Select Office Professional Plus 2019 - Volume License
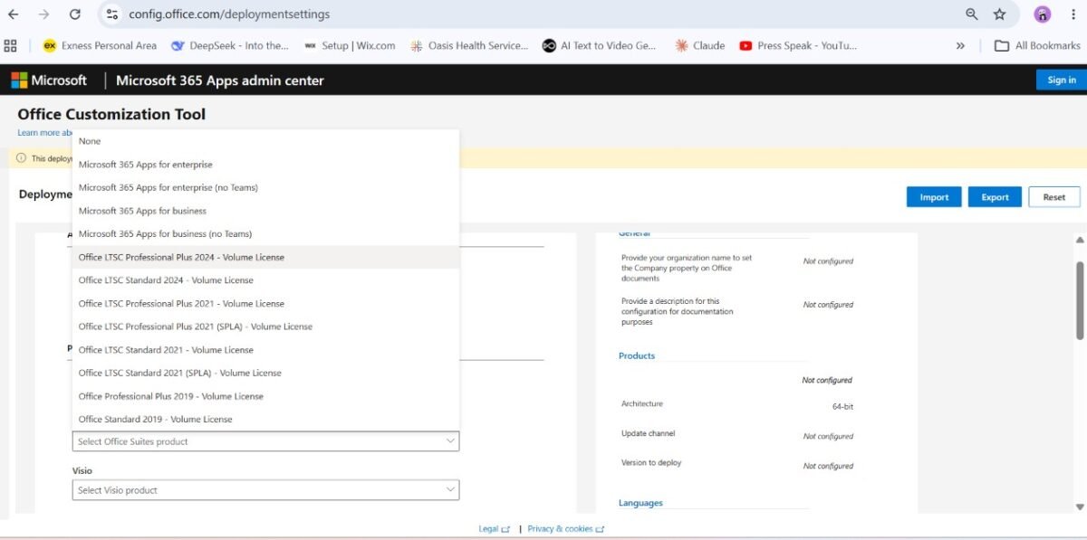Viewport: 1087px width, 540px height. (265, 396)
